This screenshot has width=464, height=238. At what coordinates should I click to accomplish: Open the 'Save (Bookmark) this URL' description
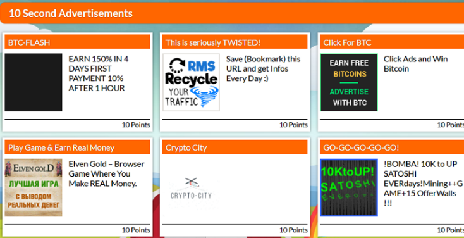tap(264, 68)
